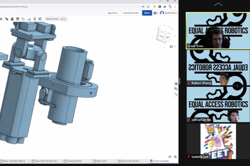Open the third right-side panel icon
This screenshot has width=250, height=166.
coord(176,95)
